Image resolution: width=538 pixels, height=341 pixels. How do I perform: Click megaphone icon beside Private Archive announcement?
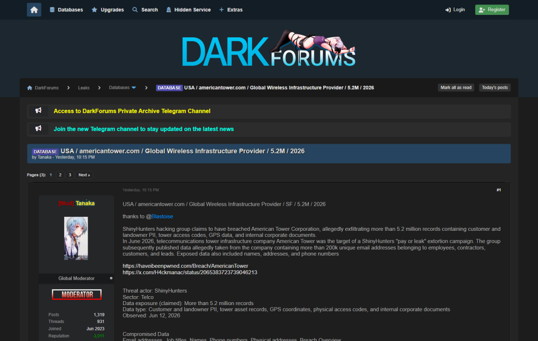click(x=38, y=111)
